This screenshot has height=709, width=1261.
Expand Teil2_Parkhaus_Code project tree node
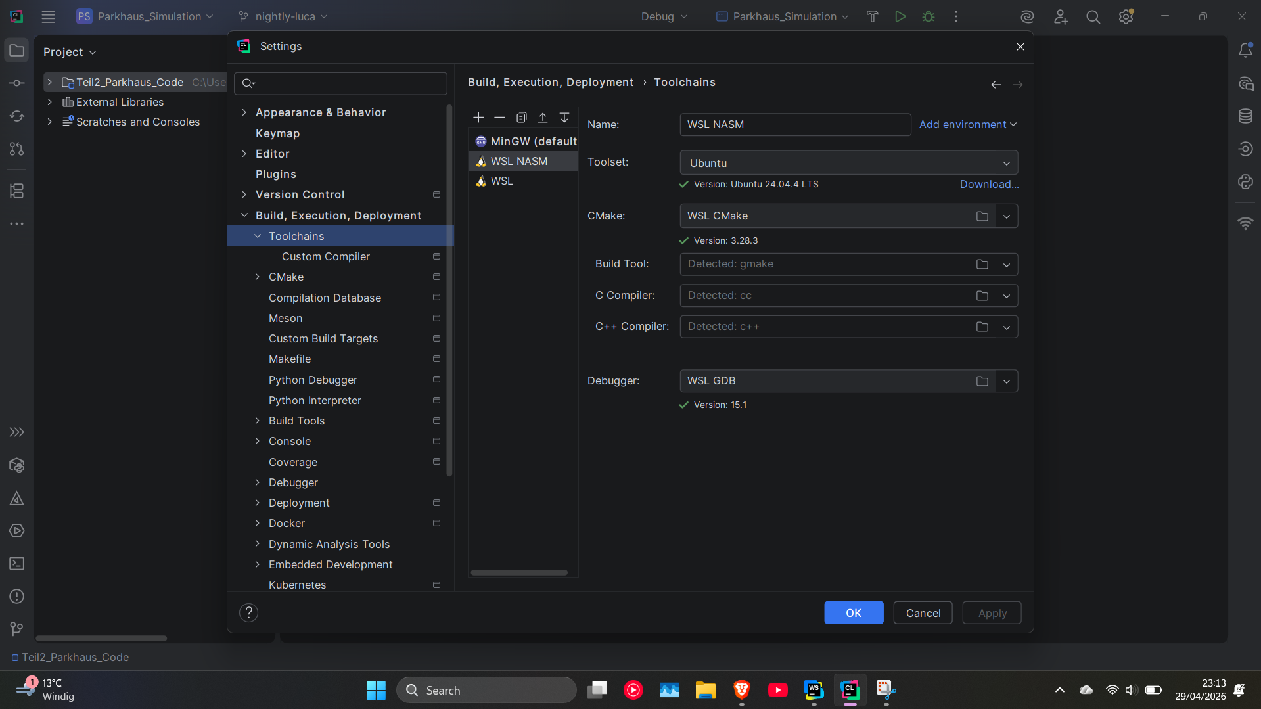[50, 82]
